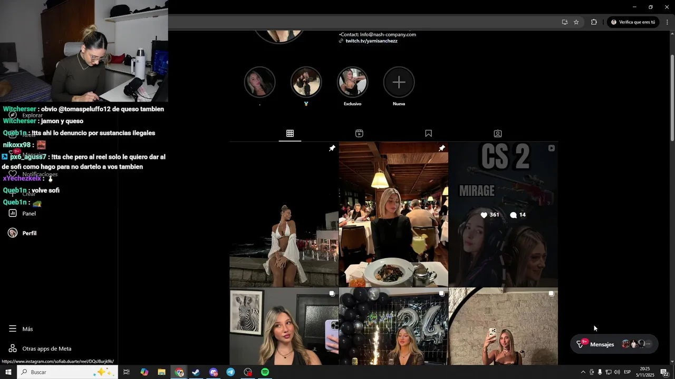
Task: Switch to the Reels tab
Action: point(359,134)
